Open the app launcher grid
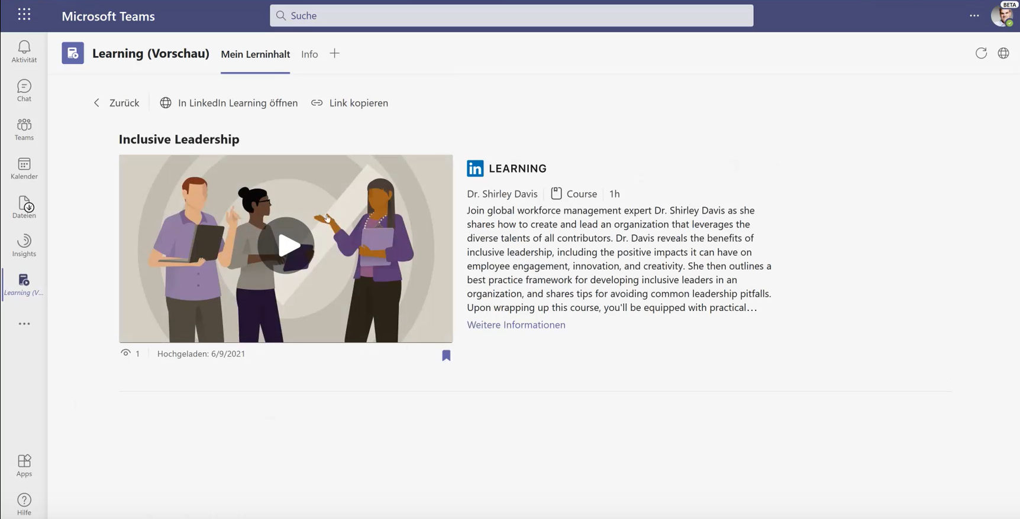 24,15
